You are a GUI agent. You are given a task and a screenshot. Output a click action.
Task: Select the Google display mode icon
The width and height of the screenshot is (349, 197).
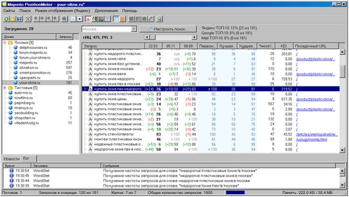coord(95,19)
